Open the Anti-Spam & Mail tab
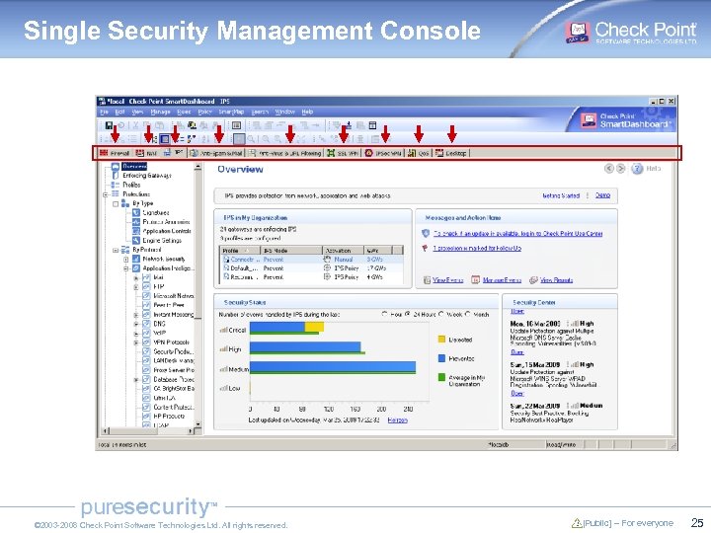Viewport: 711px width, 533px height. tap(216, 153)
